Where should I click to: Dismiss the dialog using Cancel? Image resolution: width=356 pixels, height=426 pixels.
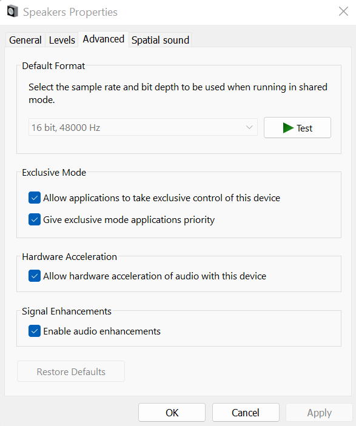point(246,413)
